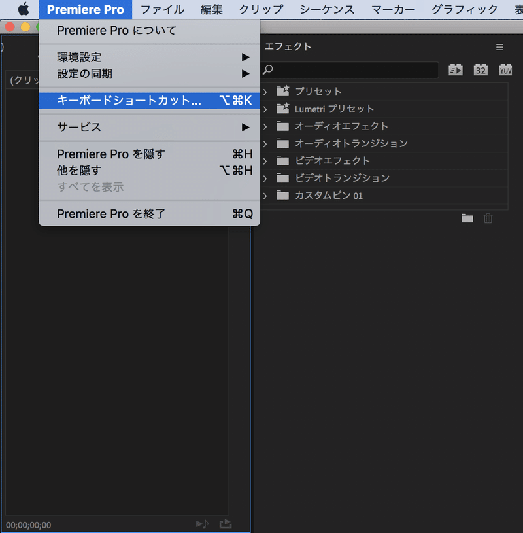Click the プリセット label
523x533 pixels.
point(318,92)
